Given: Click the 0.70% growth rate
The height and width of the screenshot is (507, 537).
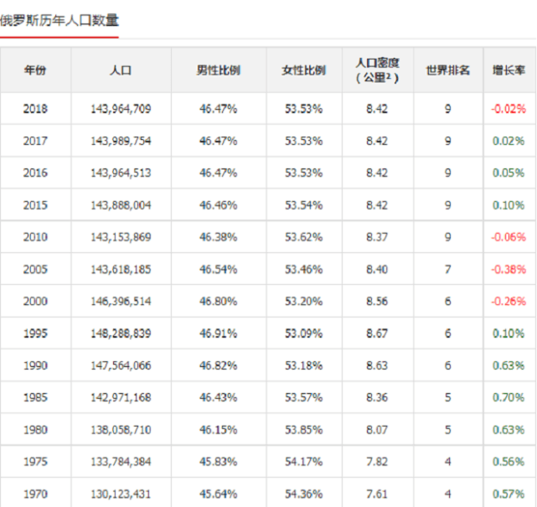Looking at the screenshot, I should 509,397.
